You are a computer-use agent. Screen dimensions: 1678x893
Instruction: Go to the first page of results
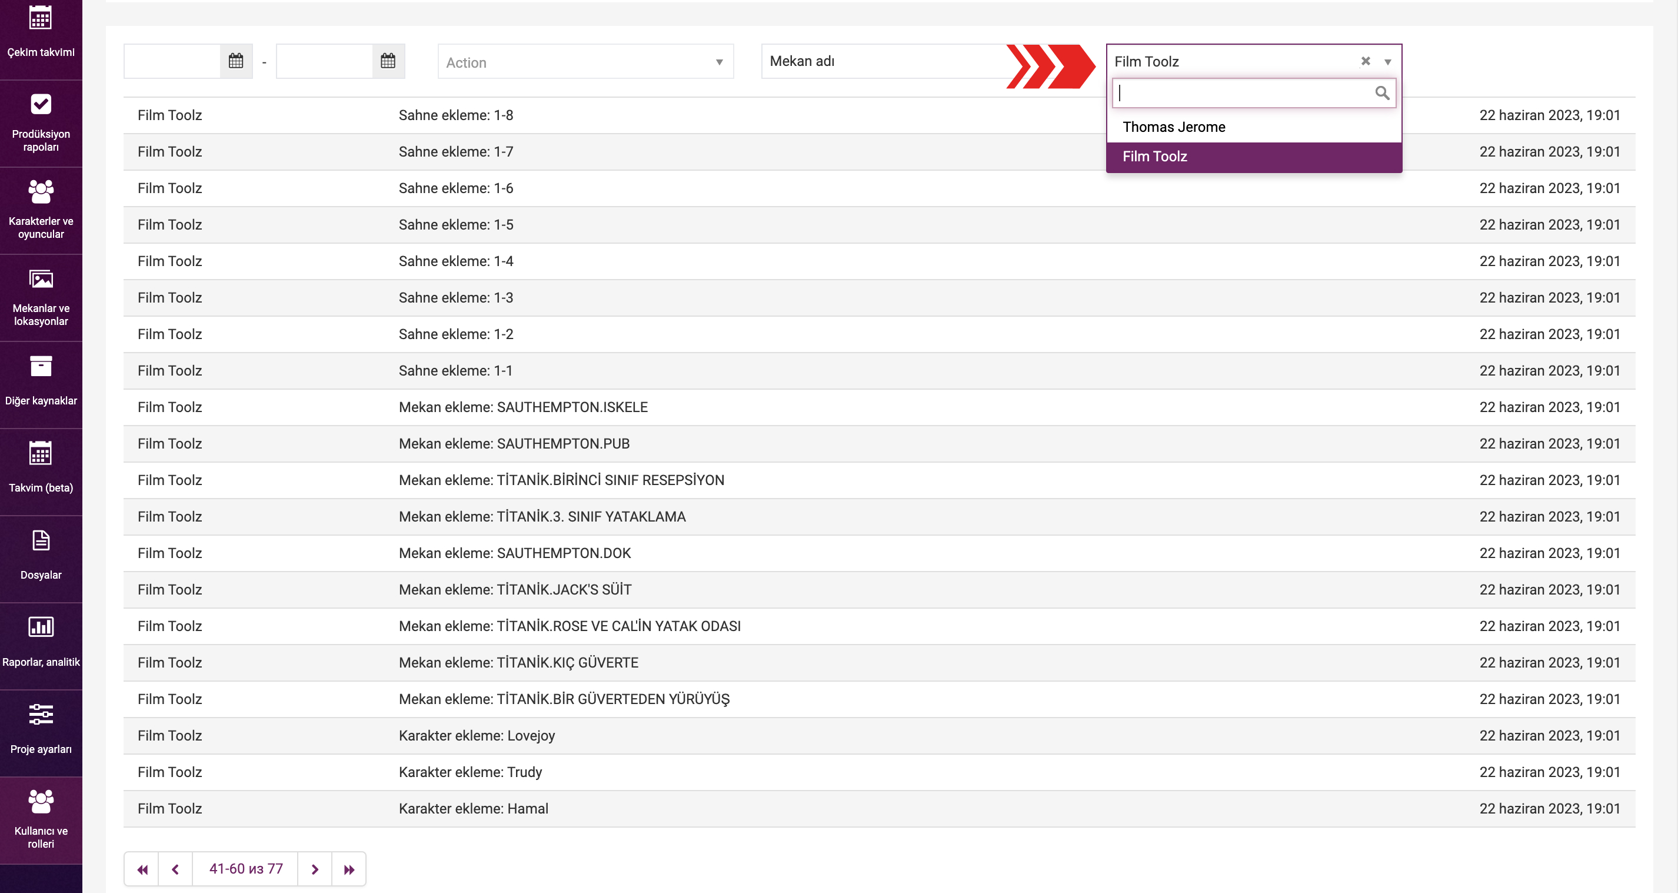tap(142, 869)
